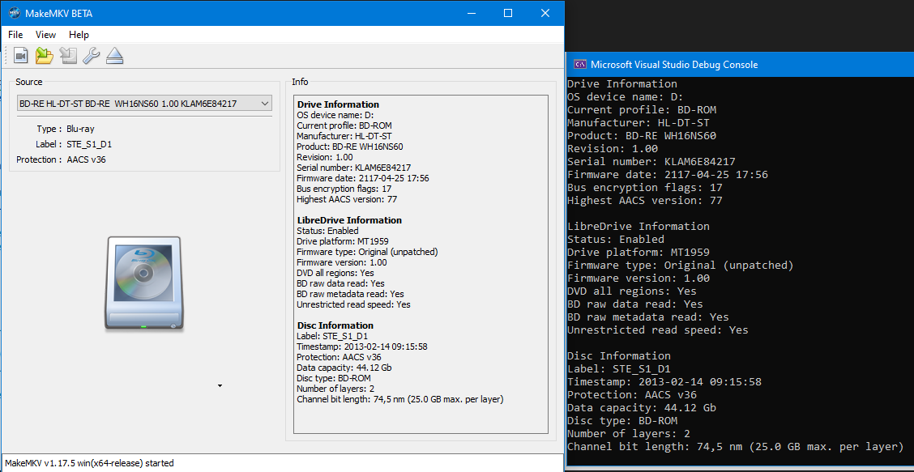This screenshot has width=914, height=472.
Task: Click the Debug Console window icon
Action: point(580,64)
